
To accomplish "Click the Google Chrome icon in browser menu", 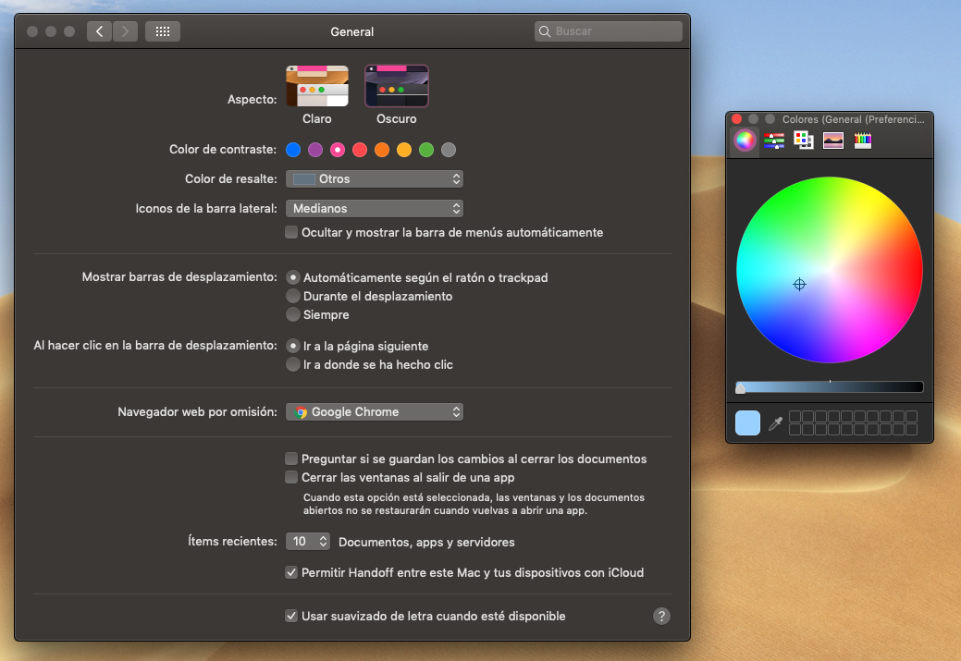I will [301, 412].
